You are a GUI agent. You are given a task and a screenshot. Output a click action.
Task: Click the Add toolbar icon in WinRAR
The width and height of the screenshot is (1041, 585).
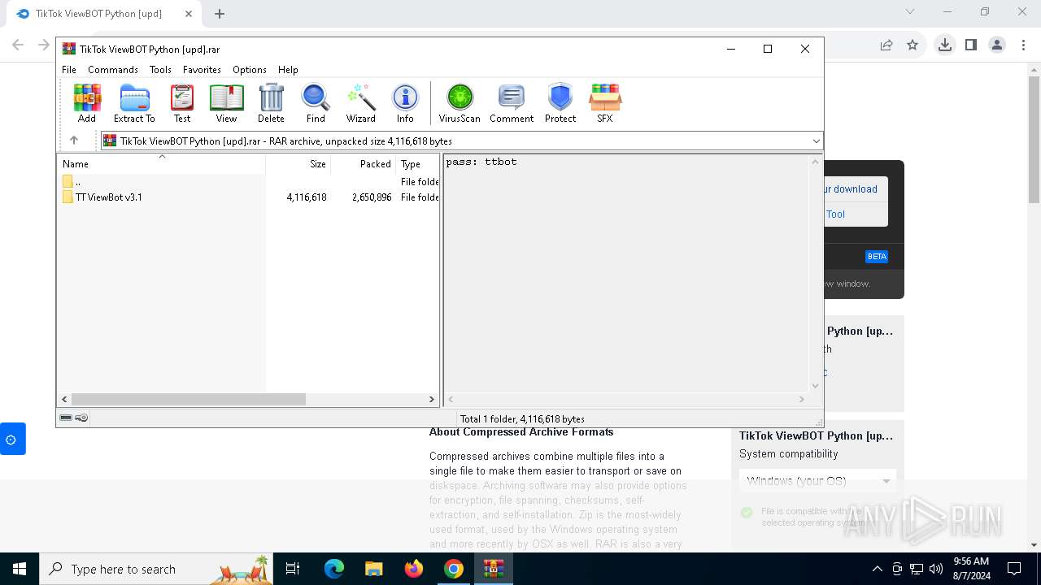click(x=87, y=103)
